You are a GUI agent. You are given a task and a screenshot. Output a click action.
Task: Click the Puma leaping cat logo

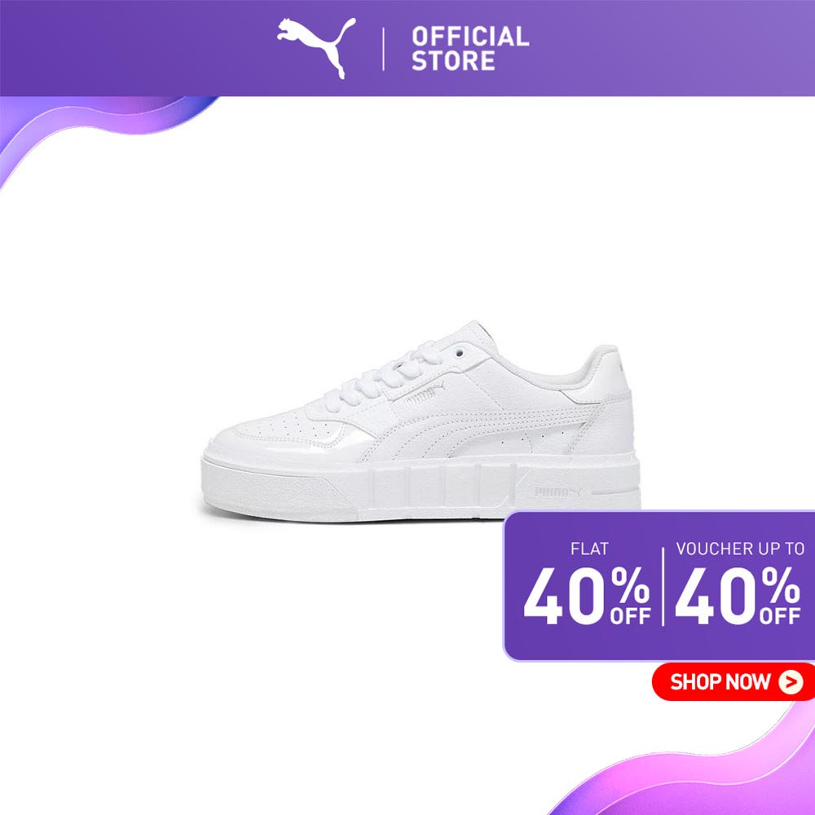coord(316,48)
